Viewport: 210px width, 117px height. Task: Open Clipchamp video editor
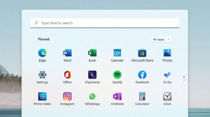(92, 75)
